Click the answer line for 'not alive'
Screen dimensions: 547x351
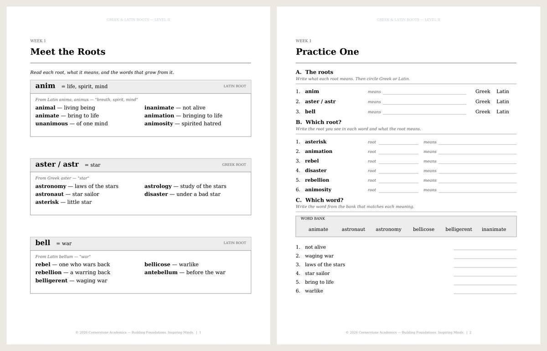click(485, 247)
